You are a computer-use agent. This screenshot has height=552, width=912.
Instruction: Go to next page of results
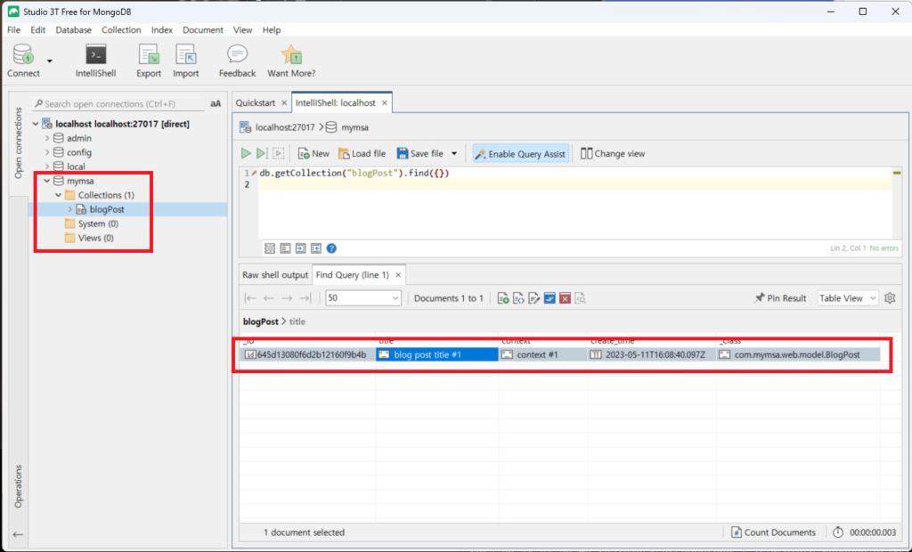point(287,298)
